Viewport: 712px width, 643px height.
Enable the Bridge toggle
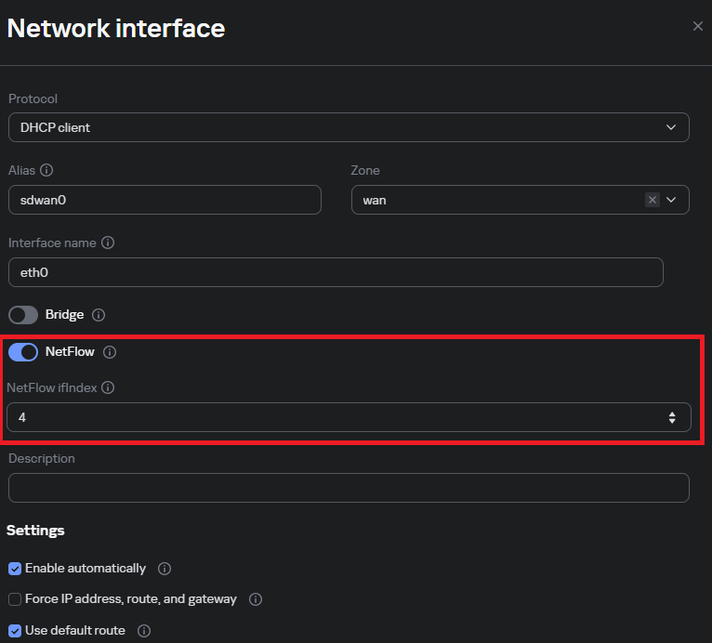[23, 315]
